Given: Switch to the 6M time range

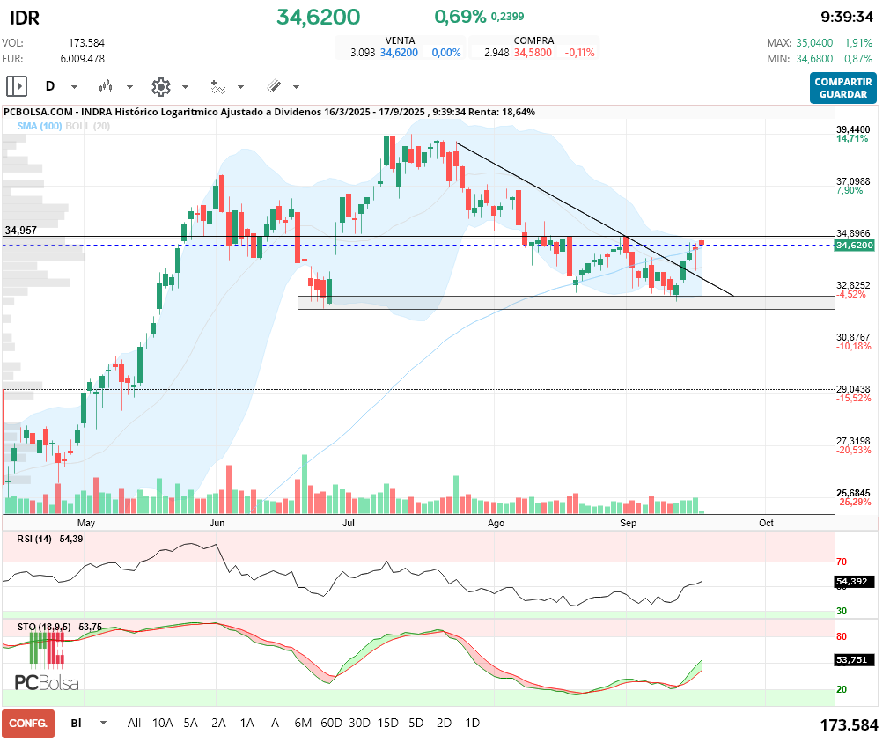Looking at the screenshot, I should click(303, 723).
